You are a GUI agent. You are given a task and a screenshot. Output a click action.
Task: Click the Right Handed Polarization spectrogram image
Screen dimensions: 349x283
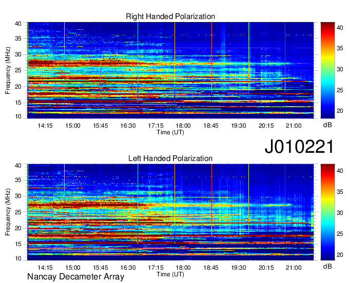170,70
